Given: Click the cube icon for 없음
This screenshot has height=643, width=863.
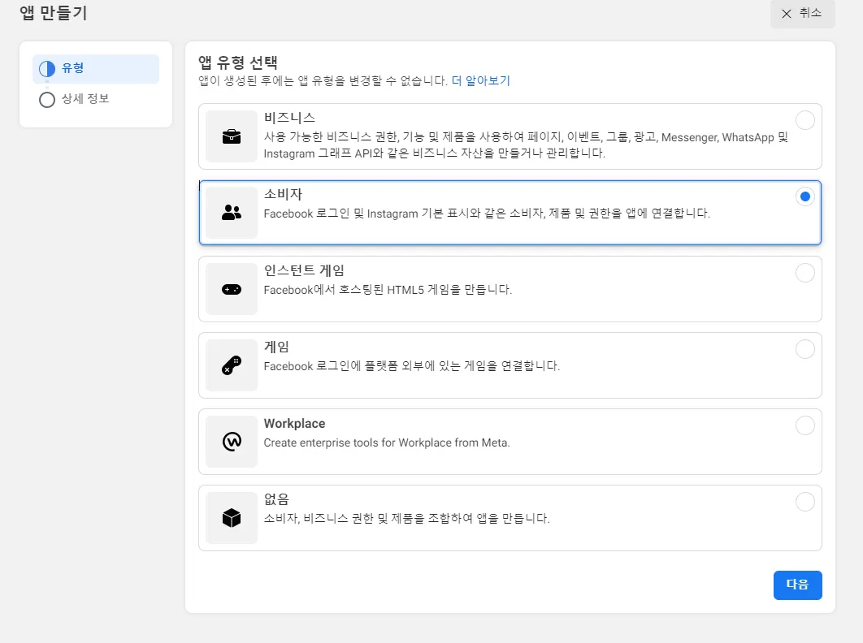Looking at the screenshot, I should [x=232, y=518].
